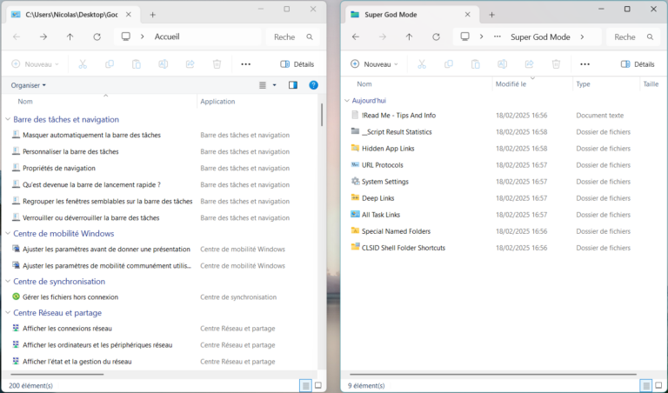Click the search box in Accueil window
The height and width of the screenshot is (393, 668).
tap(292, 37)
